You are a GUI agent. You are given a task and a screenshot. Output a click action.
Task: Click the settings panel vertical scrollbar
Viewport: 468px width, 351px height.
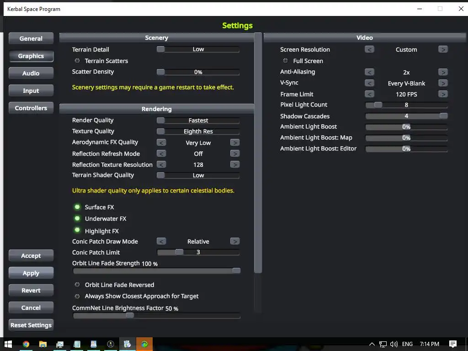click(258, 153)
